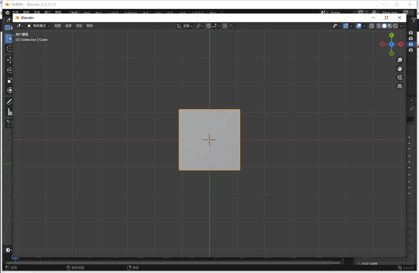Viewport: 419px width, 273px height.
Task: Switch to solid shading
Action: (x=384, y=26)
